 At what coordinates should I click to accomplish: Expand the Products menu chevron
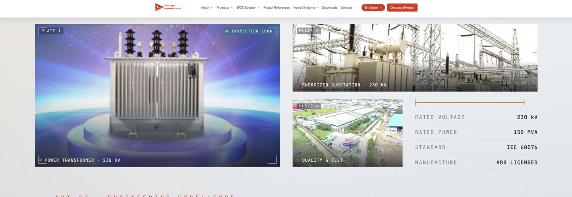[x=232, y=8]
